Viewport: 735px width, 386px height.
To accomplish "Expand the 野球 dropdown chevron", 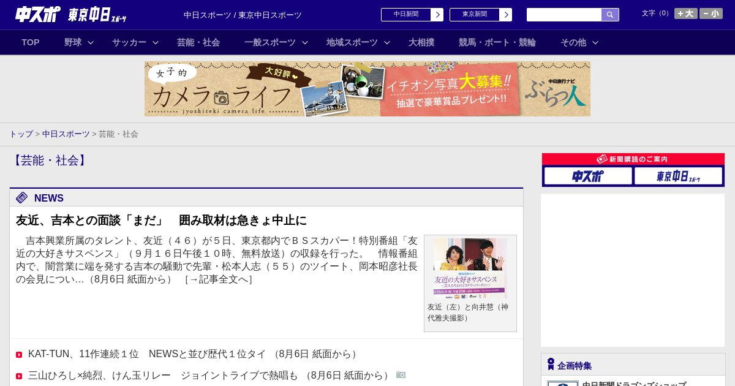I will click(x=91, y=43).
